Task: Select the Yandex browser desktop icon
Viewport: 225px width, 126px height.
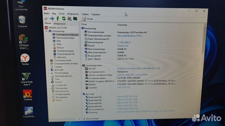Action: pos(25,59)
